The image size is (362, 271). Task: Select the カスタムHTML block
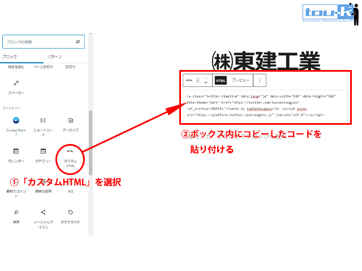point(70,159)
